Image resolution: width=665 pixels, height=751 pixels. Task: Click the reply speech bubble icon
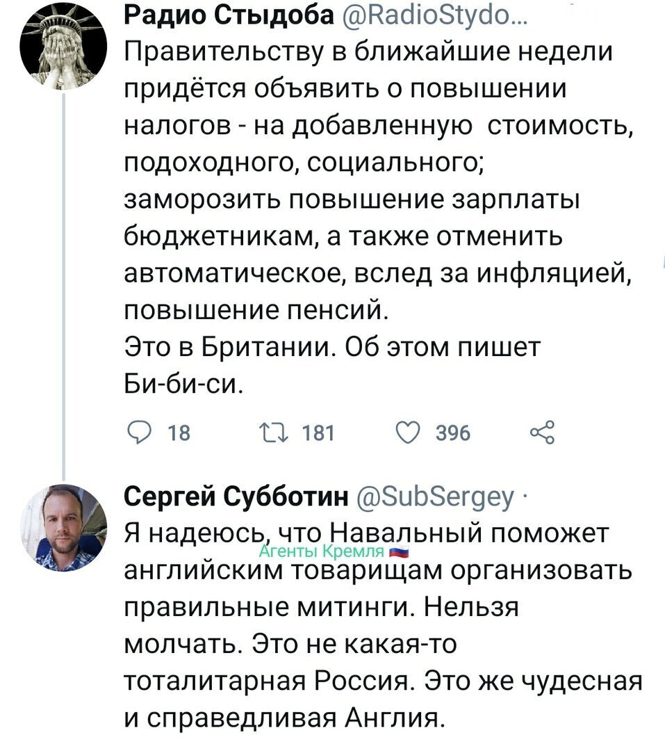138,433
